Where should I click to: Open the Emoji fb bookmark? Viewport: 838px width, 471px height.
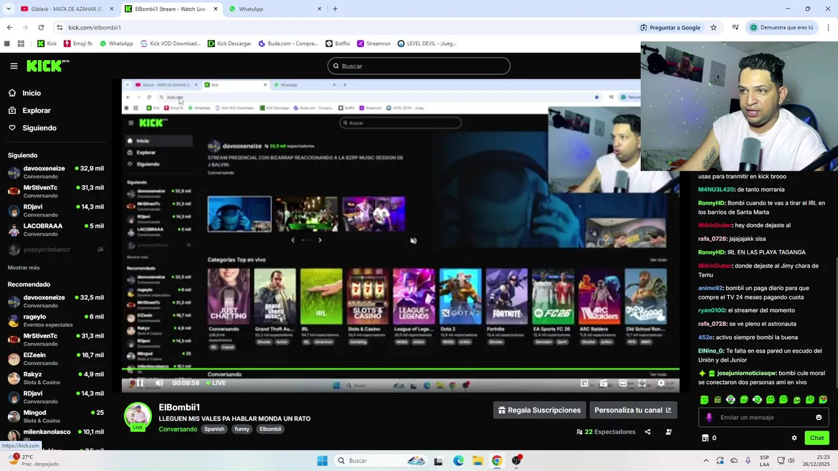78,44
